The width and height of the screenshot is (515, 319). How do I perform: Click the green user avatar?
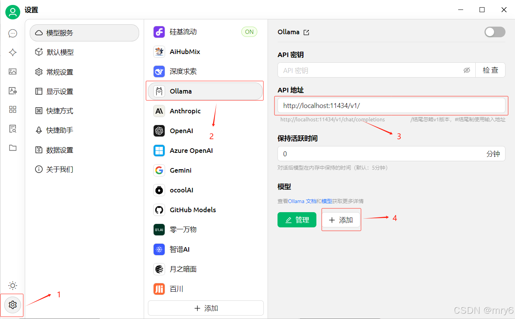click(13, 12)
